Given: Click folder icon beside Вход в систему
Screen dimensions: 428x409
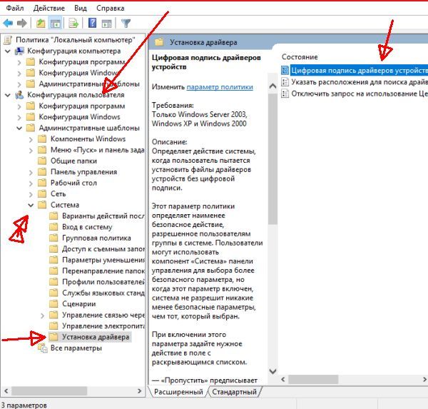Looking at the screenshot, I should point(53,227).
